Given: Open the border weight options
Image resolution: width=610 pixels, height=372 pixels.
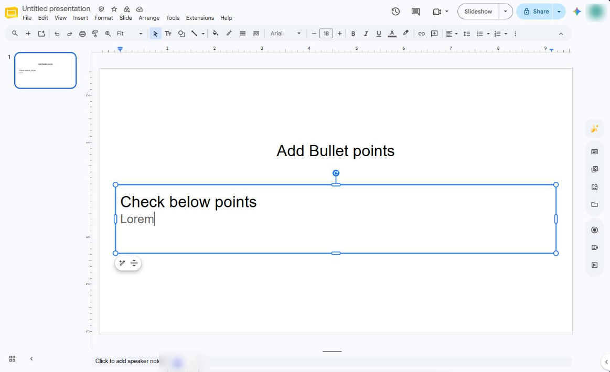Looking at the screenshot, I should 243,34.
